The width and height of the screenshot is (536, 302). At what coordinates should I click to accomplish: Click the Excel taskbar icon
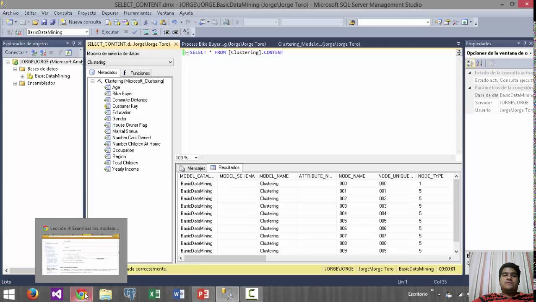[x=154, y=294]
